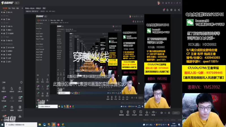226x127 pixels.
Task: Open the mode dropdown beside 直播伴侣 logo
Action: [x=17, y=3]
